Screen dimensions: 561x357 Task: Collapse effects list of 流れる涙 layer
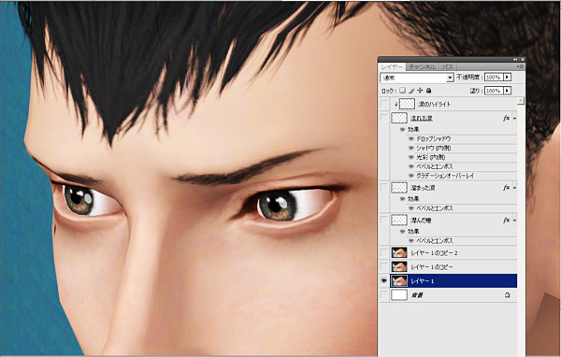[514, 118]
